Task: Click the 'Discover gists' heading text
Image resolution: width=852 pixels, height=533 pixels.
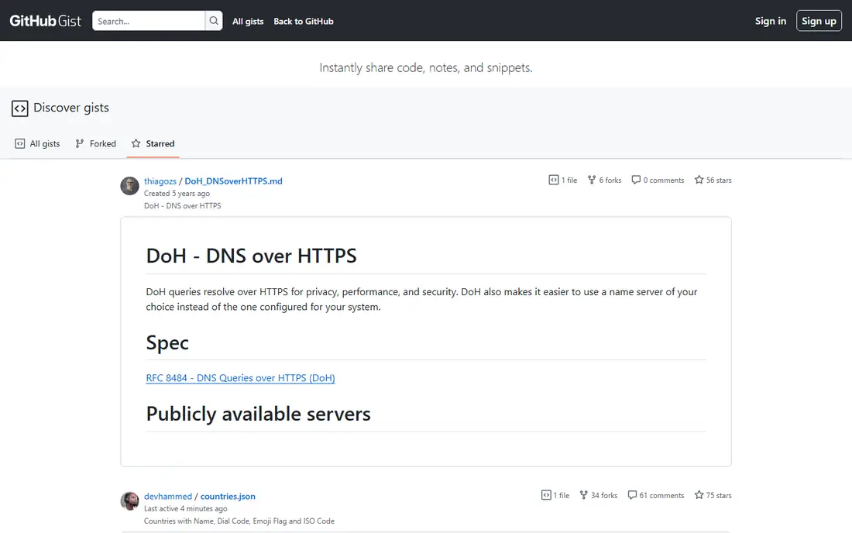Action: click(x=71, y=108)
